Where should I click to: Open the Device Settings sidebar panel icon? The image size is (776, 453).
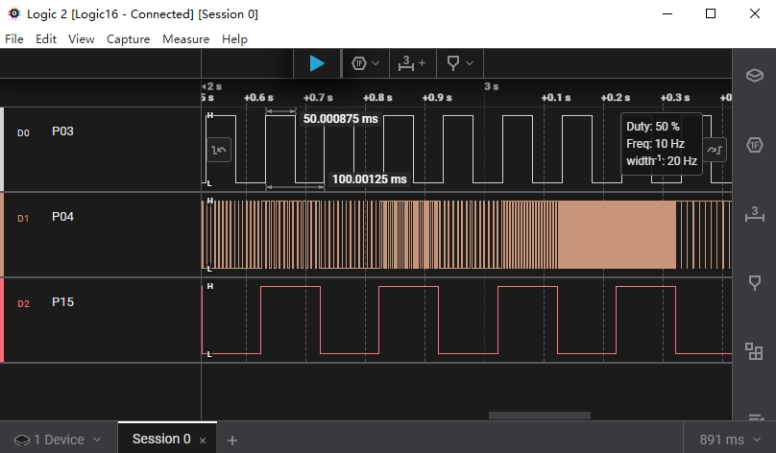point(754,75)
